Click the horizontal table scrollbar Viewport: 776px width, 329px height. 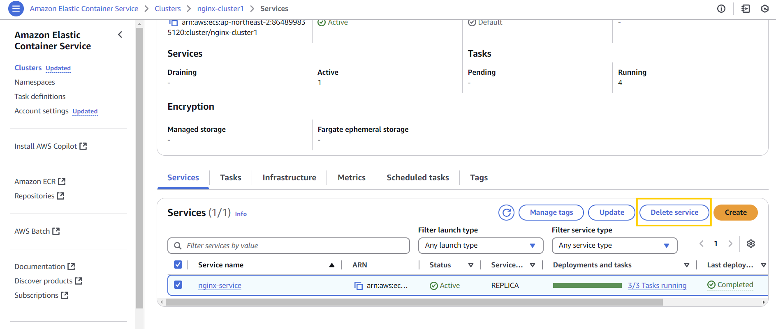pyautogui.click(x=414, y=302)
